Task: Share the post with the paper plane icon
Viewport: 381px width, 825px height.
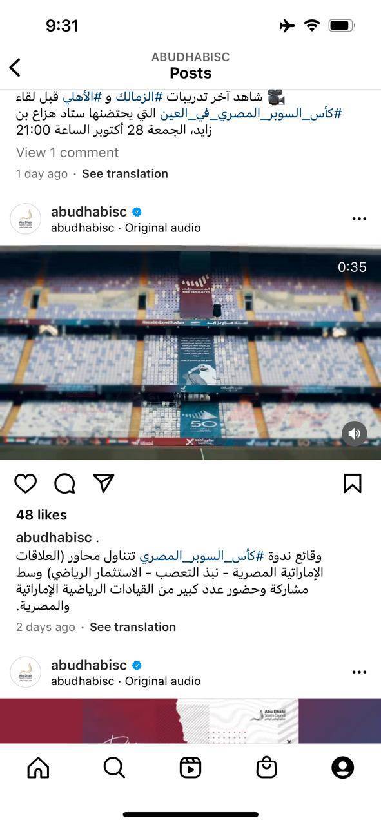Action: pos(104,483)
